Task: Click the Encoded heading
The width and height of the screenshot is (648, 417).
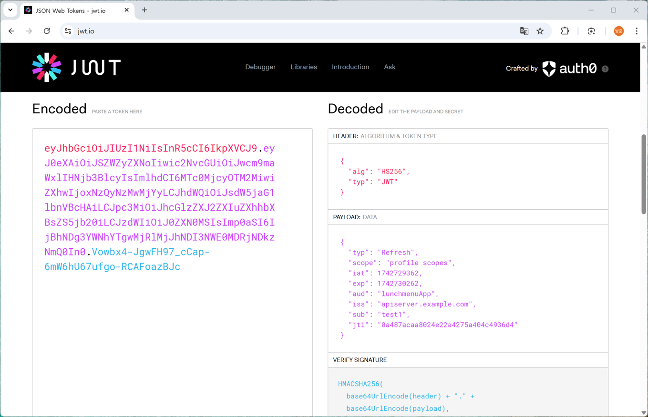Action: click(59, 109)
